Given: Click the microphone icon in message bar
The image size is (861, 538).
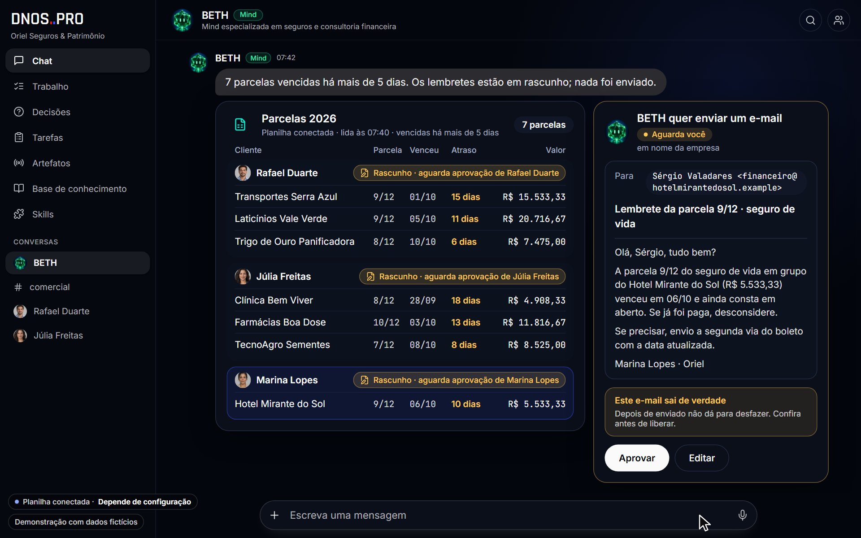Looking at the screenshot, I should coord(742,515).
